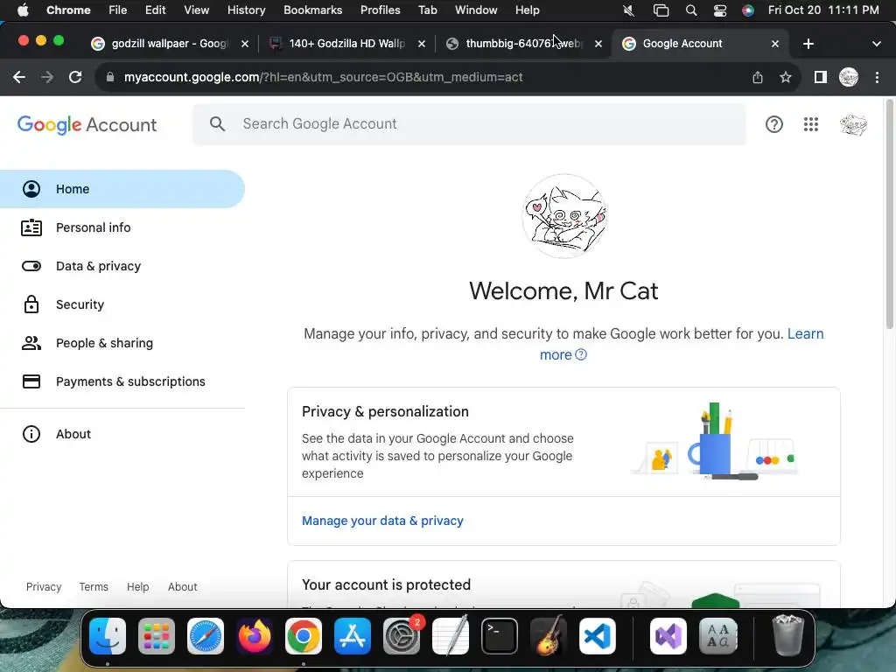896x672 pixels.
Task: Open Font Book in the Dock
Action: (x=718, y=636)
